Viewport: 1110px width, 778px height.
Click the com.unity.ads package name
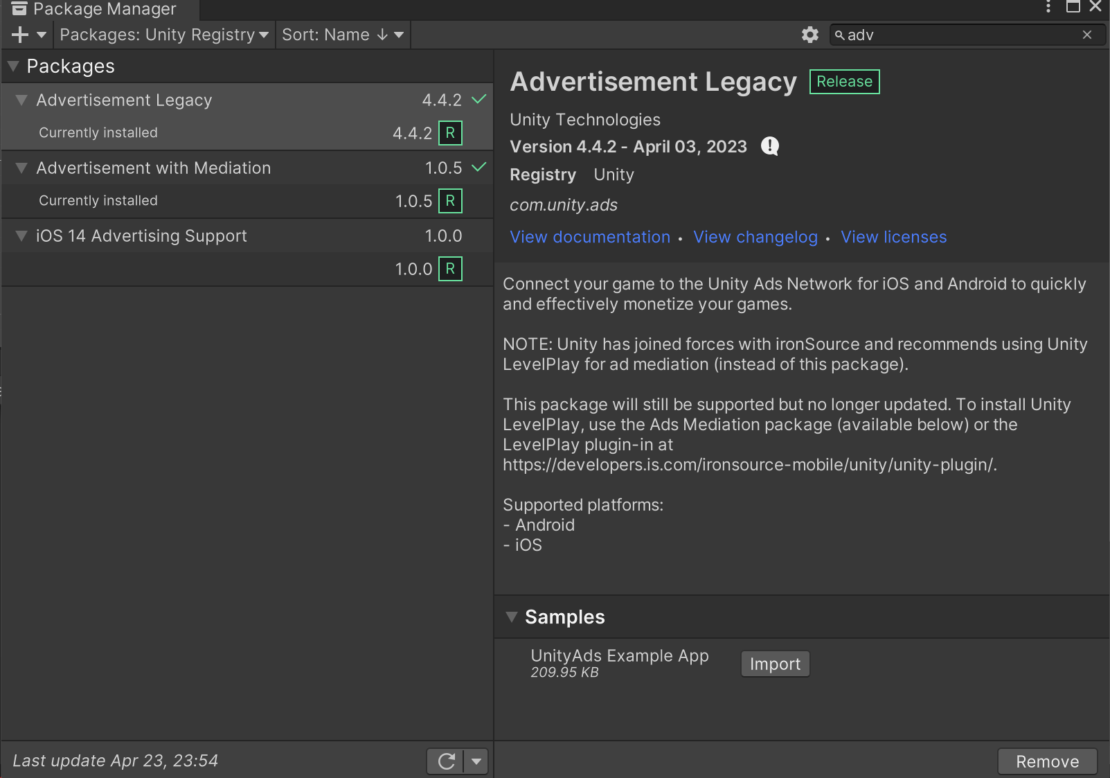564,205
